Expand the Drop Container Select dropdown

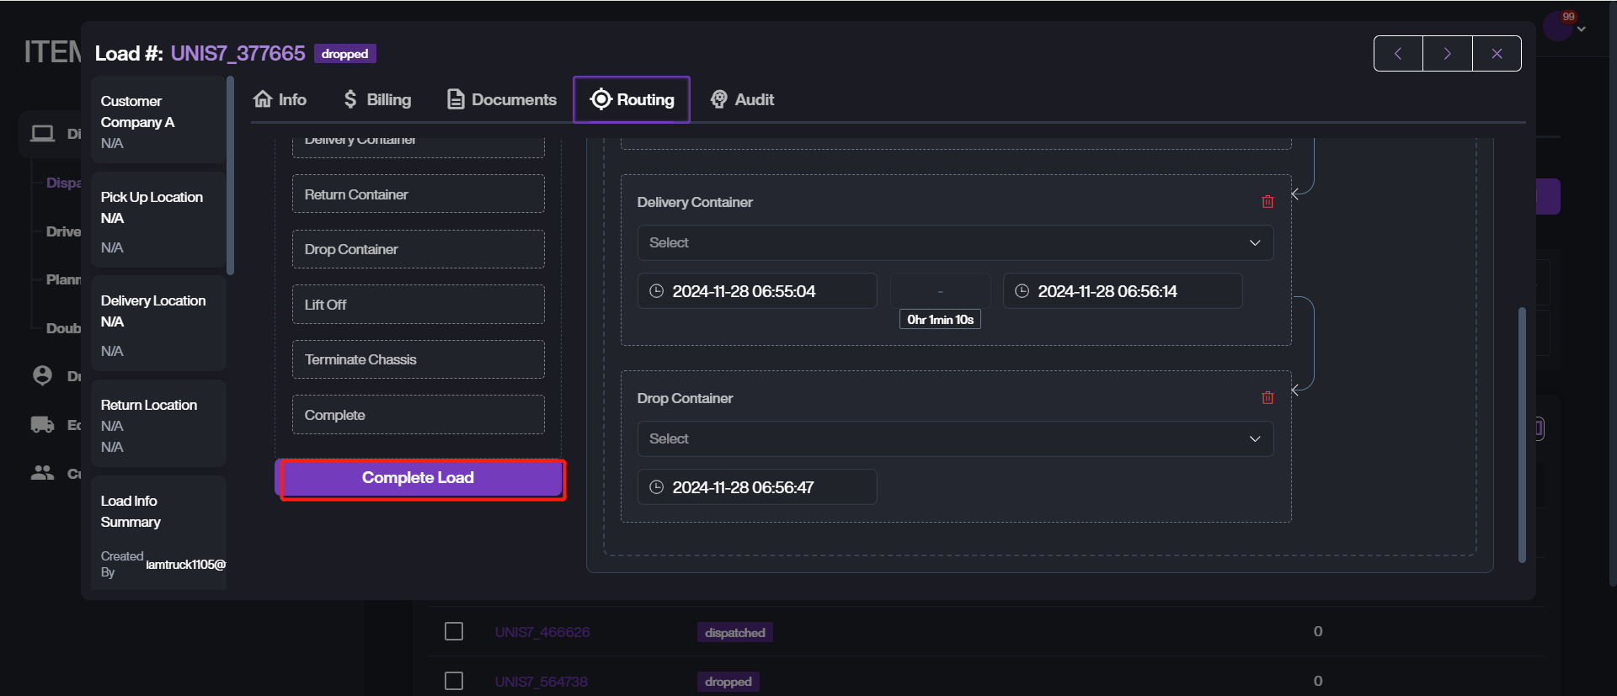[x=954, y=439]
